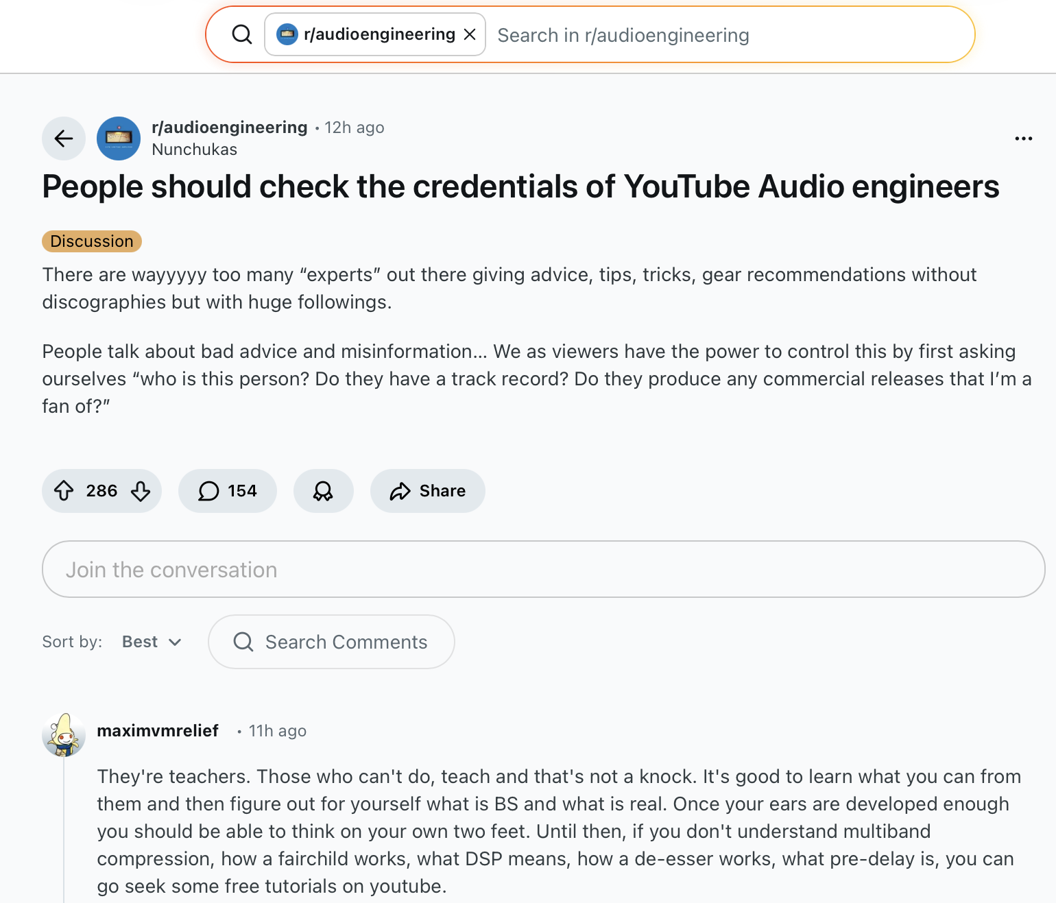Visit Nunchukas' profile
Image resolution: width=1056 pixels, height=903 pixels.
pos(193,149)
